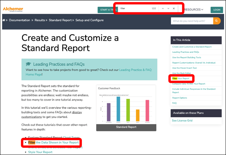Click the Available on these Plans header
226x155 pixels.
click(x=196, y=113)
